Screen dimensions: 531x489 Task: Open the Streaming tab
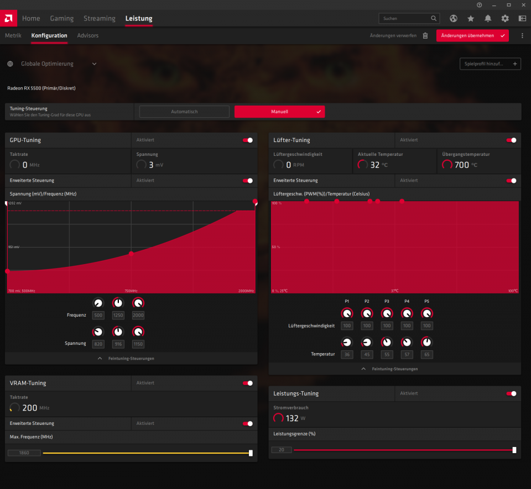100,19
